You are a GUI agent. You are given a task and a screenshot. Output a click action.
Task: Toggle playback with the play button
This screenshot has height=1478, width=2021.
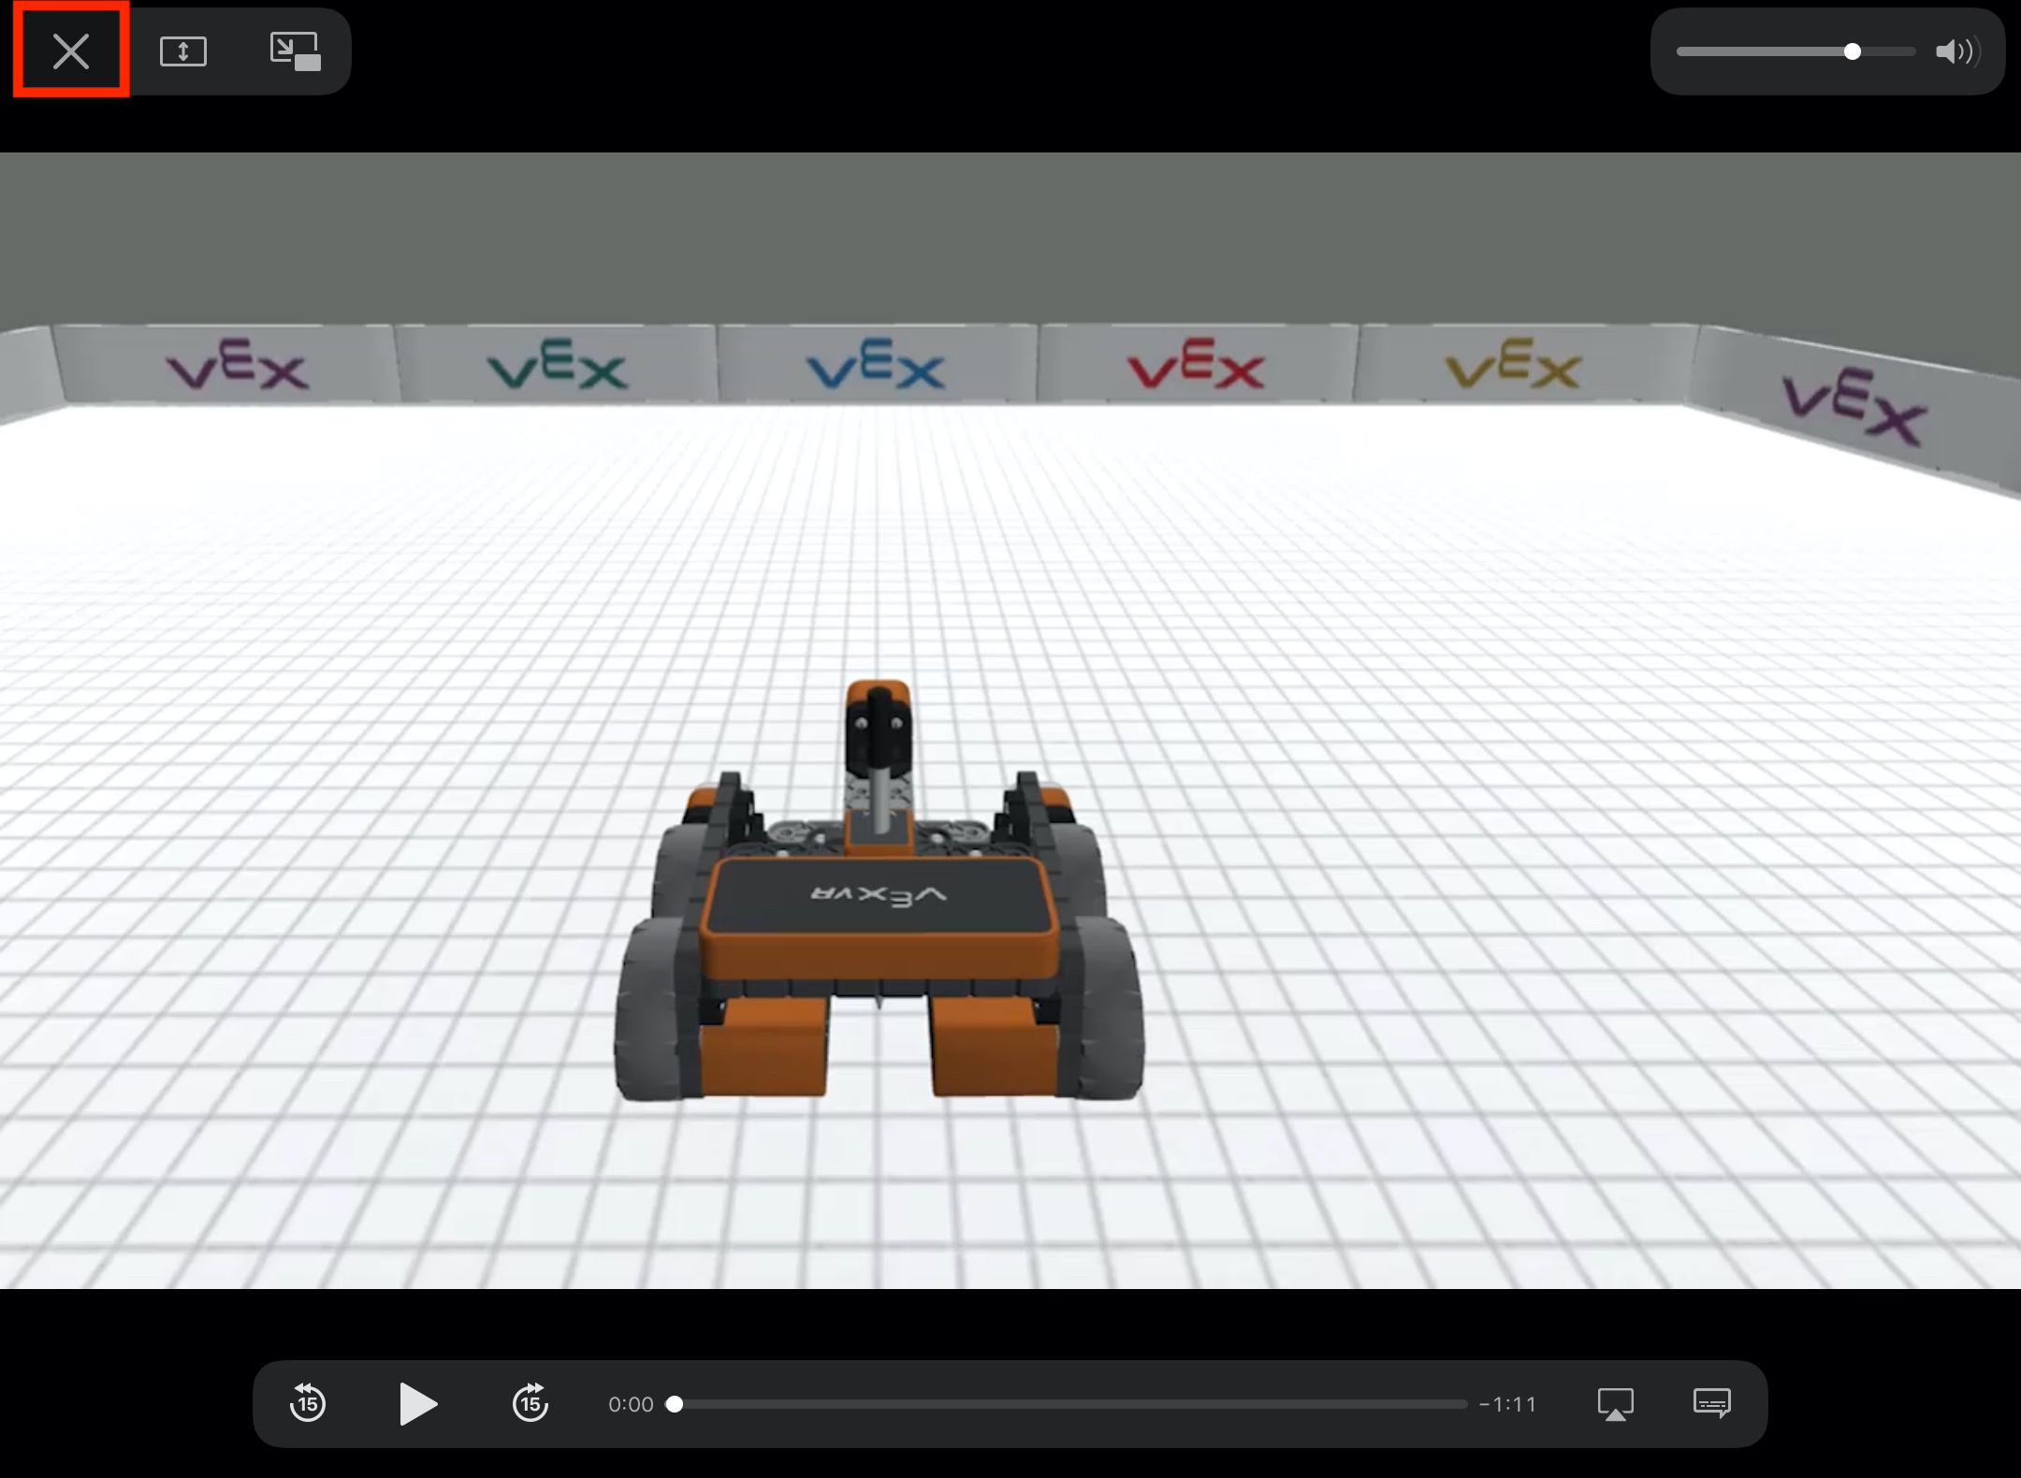418,1403
